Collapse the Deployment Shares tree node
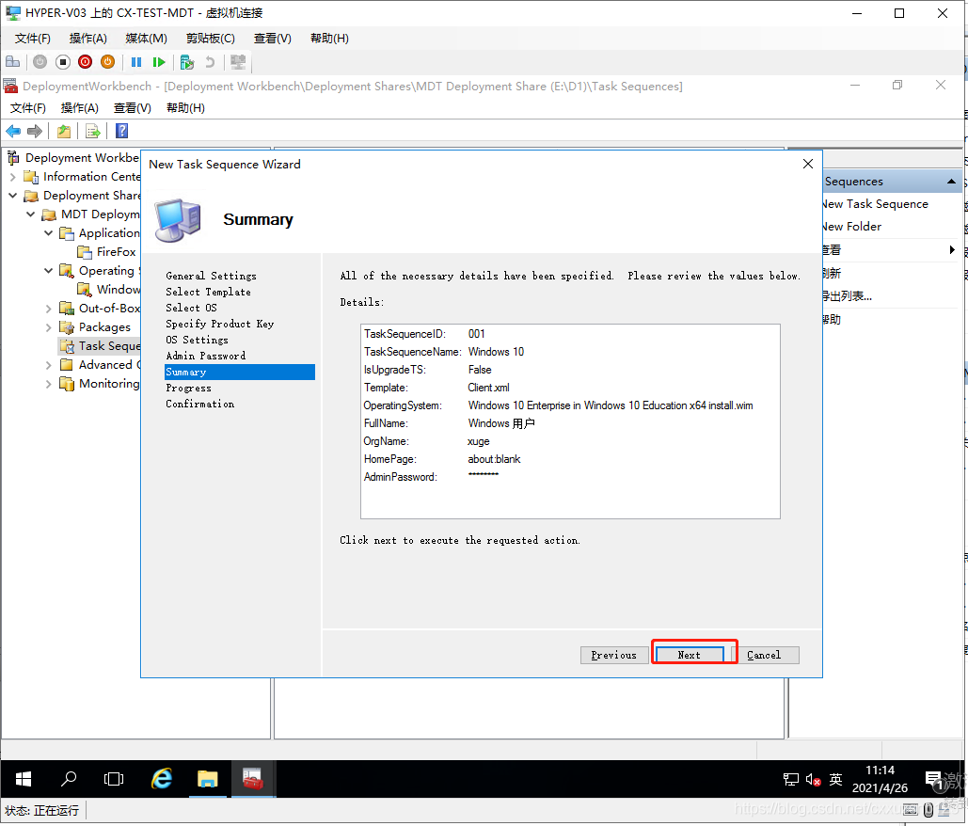 pyautogui.click(x=13, y=196)
